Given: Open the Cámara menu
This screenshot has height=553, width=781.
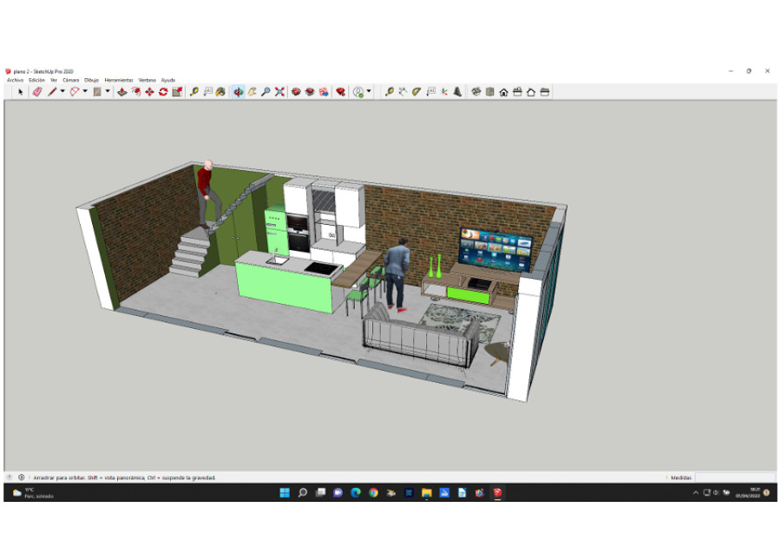Looking at the screenshot, I should pos(71,80).
